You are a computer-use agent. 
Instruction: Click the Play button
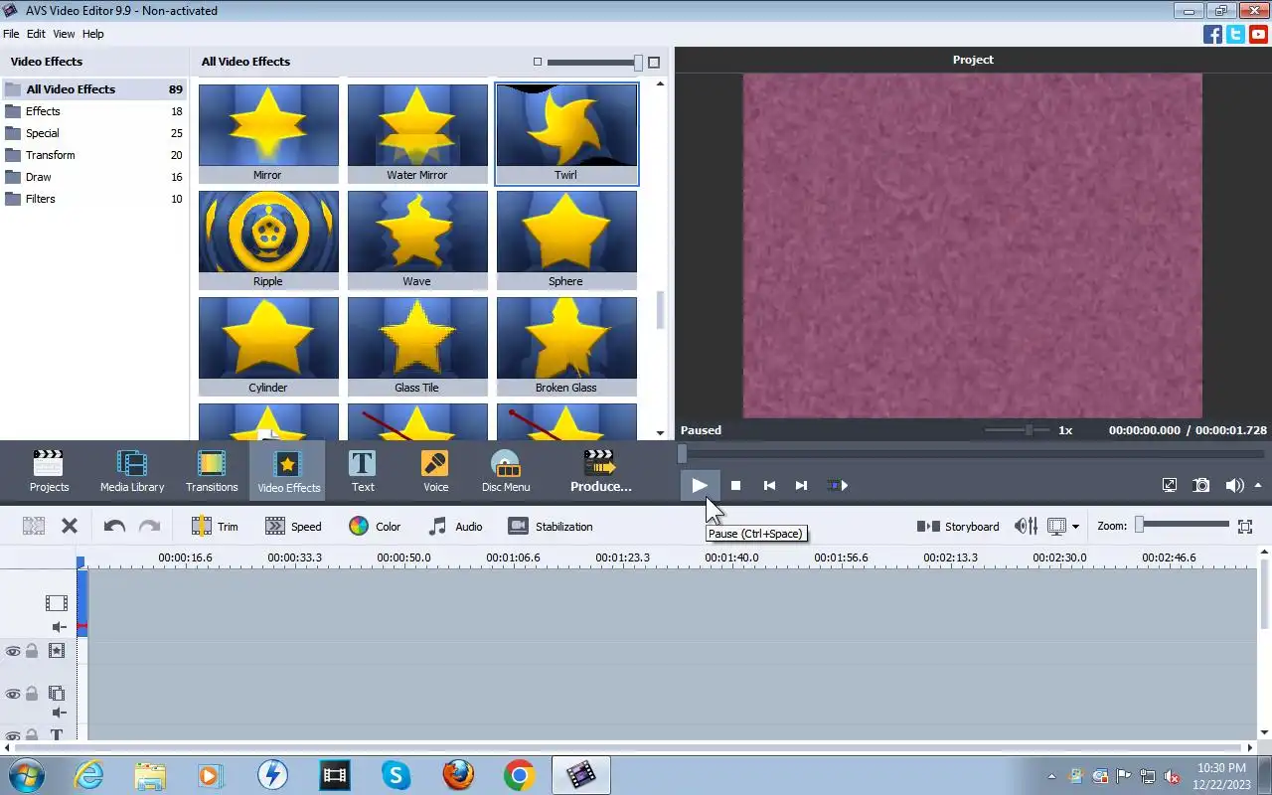coord(700,485)
